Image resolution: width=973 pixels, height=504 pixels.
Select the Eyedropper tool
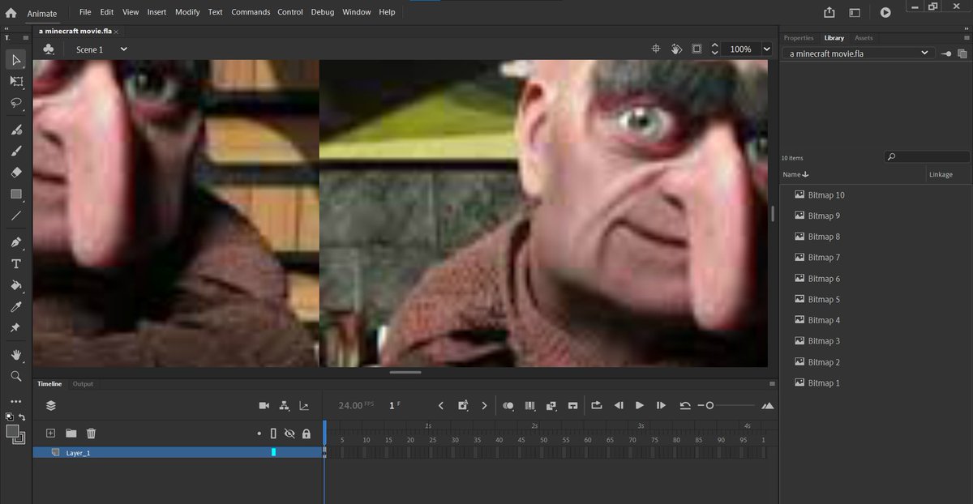(16, 307)
